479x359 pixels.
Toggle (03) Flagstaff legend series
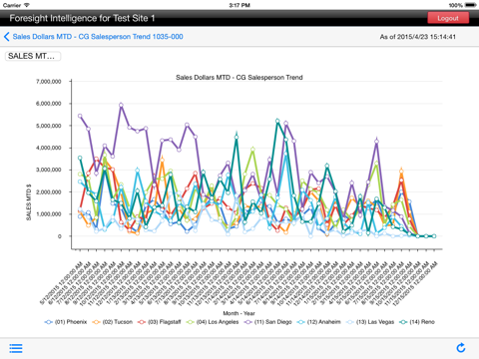tap(160, 322)
